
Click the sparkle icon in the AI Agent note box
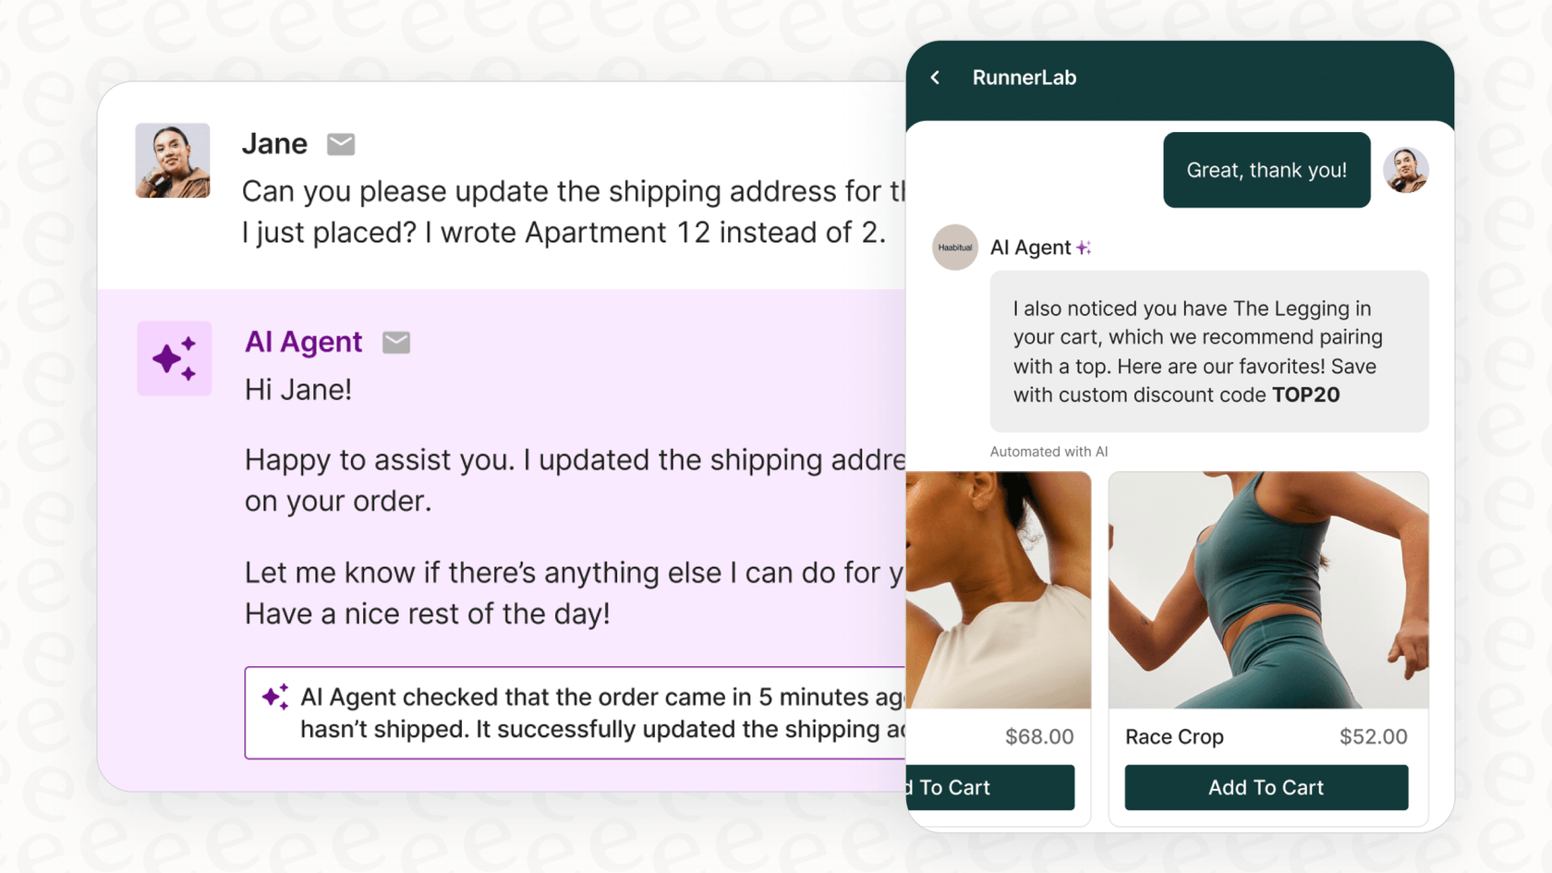point(274,696)
